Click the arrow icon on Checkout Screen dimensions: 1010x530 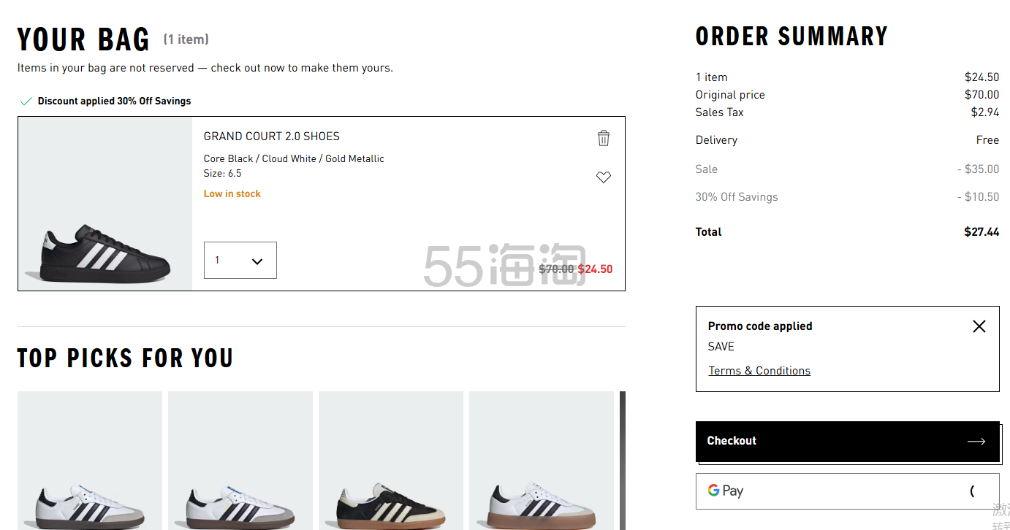(976, 441)
